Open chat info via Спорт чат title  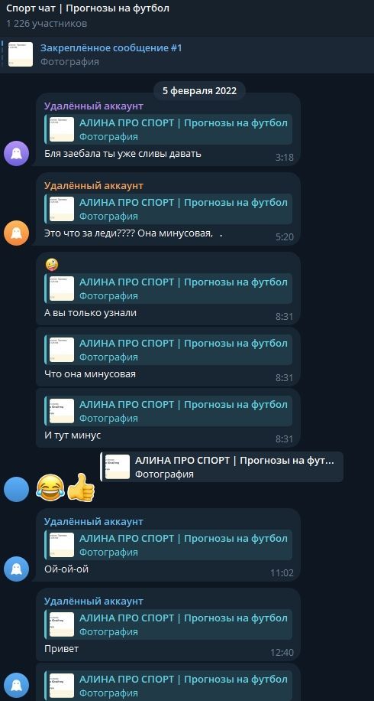[88, 8]
